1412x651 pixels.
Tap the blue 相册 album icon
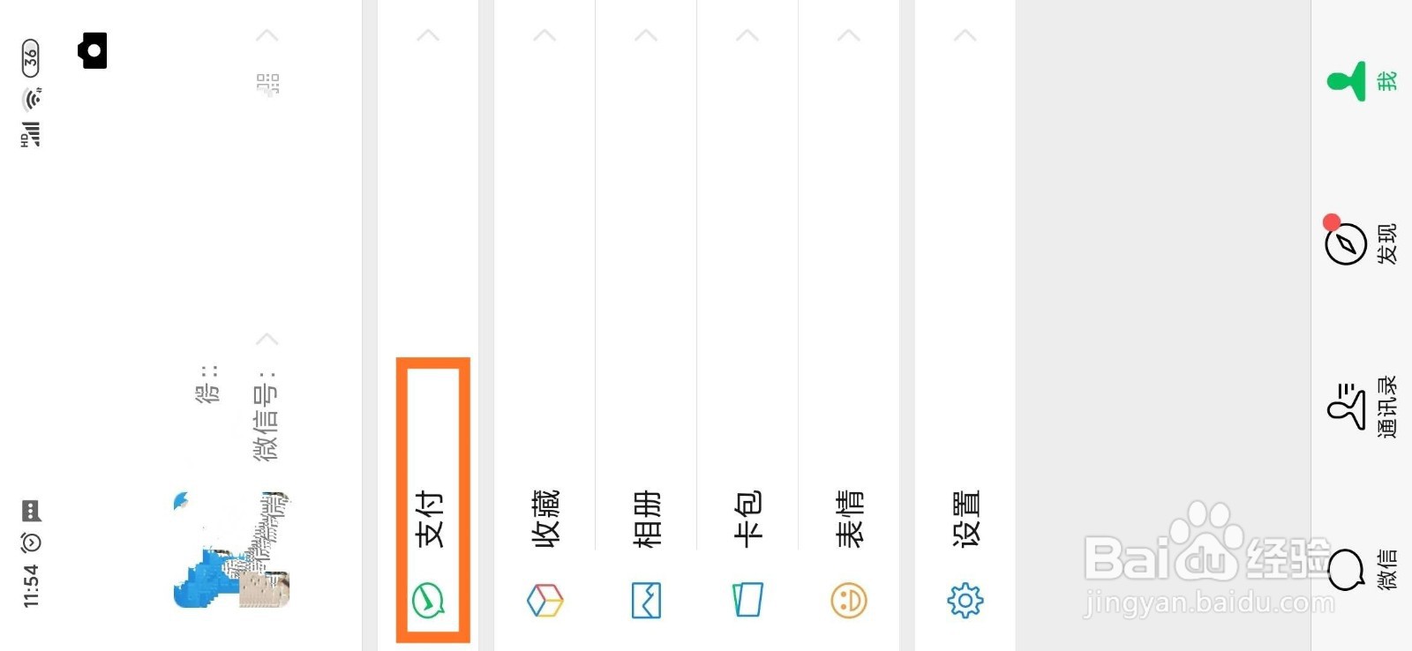coord(646,601)
